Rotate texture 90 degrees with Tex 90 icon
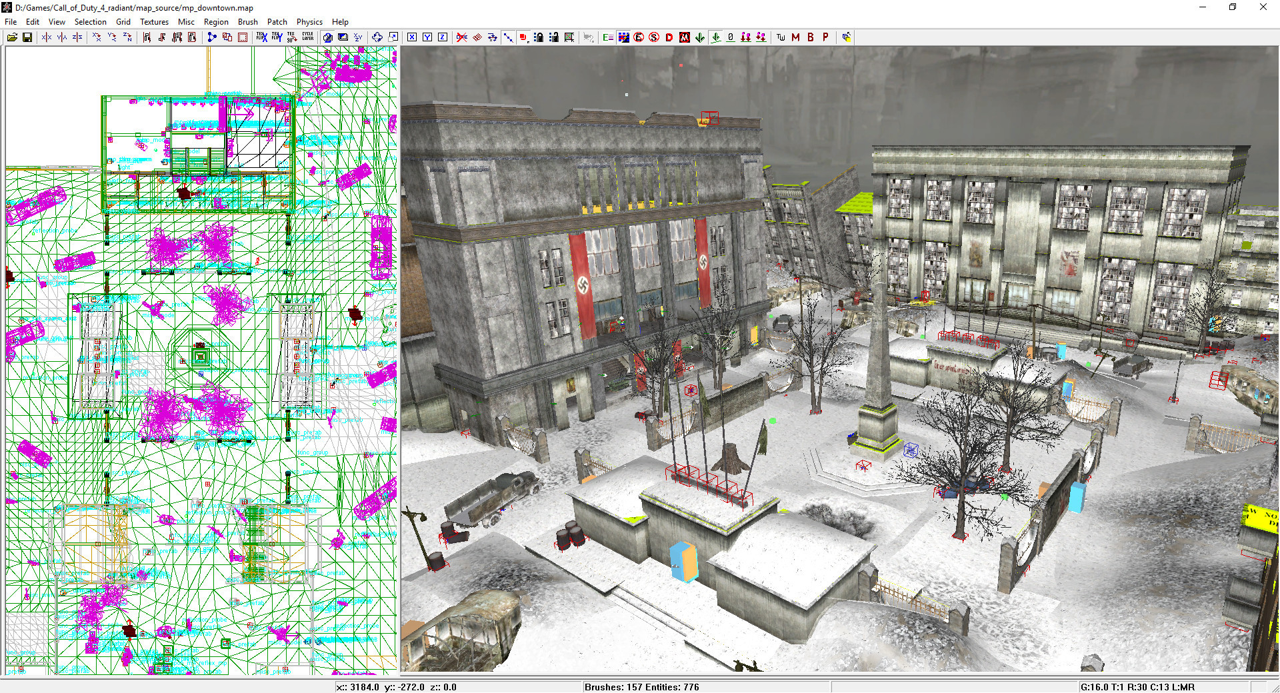The width and height of the screenshot is (1280, 693). (292, 37)
